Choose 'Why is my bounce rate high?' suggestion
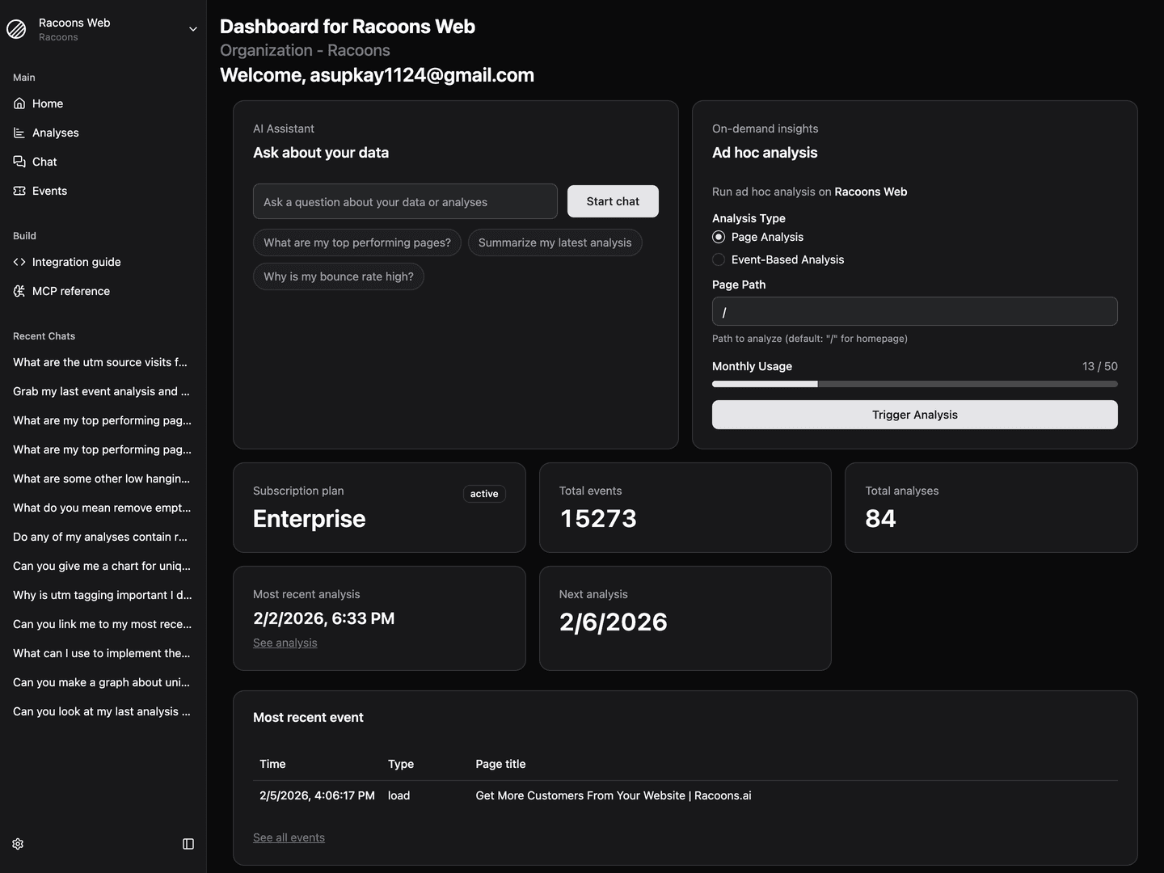1164x873 pixels. click(x=338, y=276)
